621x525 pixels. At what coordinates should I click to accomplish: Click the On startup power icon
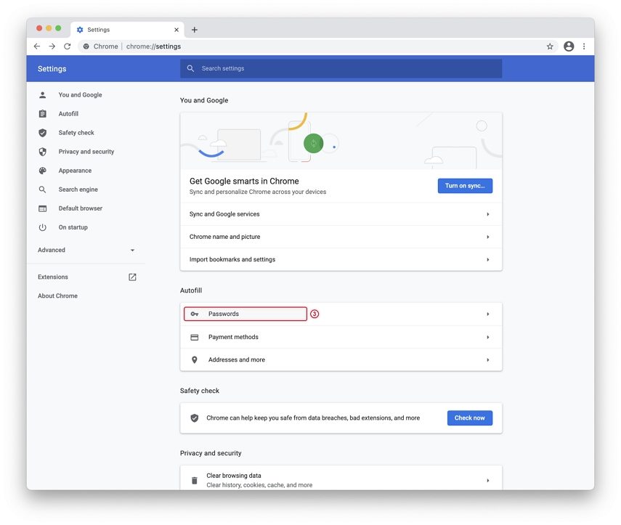pyautogui.click(x=43, y=227)
